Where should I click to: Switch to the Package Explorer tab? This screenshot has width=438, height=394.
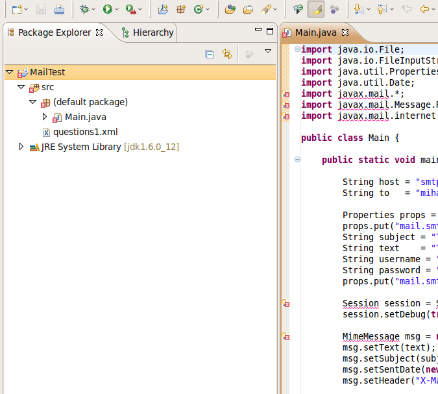[x=55, y=32]
